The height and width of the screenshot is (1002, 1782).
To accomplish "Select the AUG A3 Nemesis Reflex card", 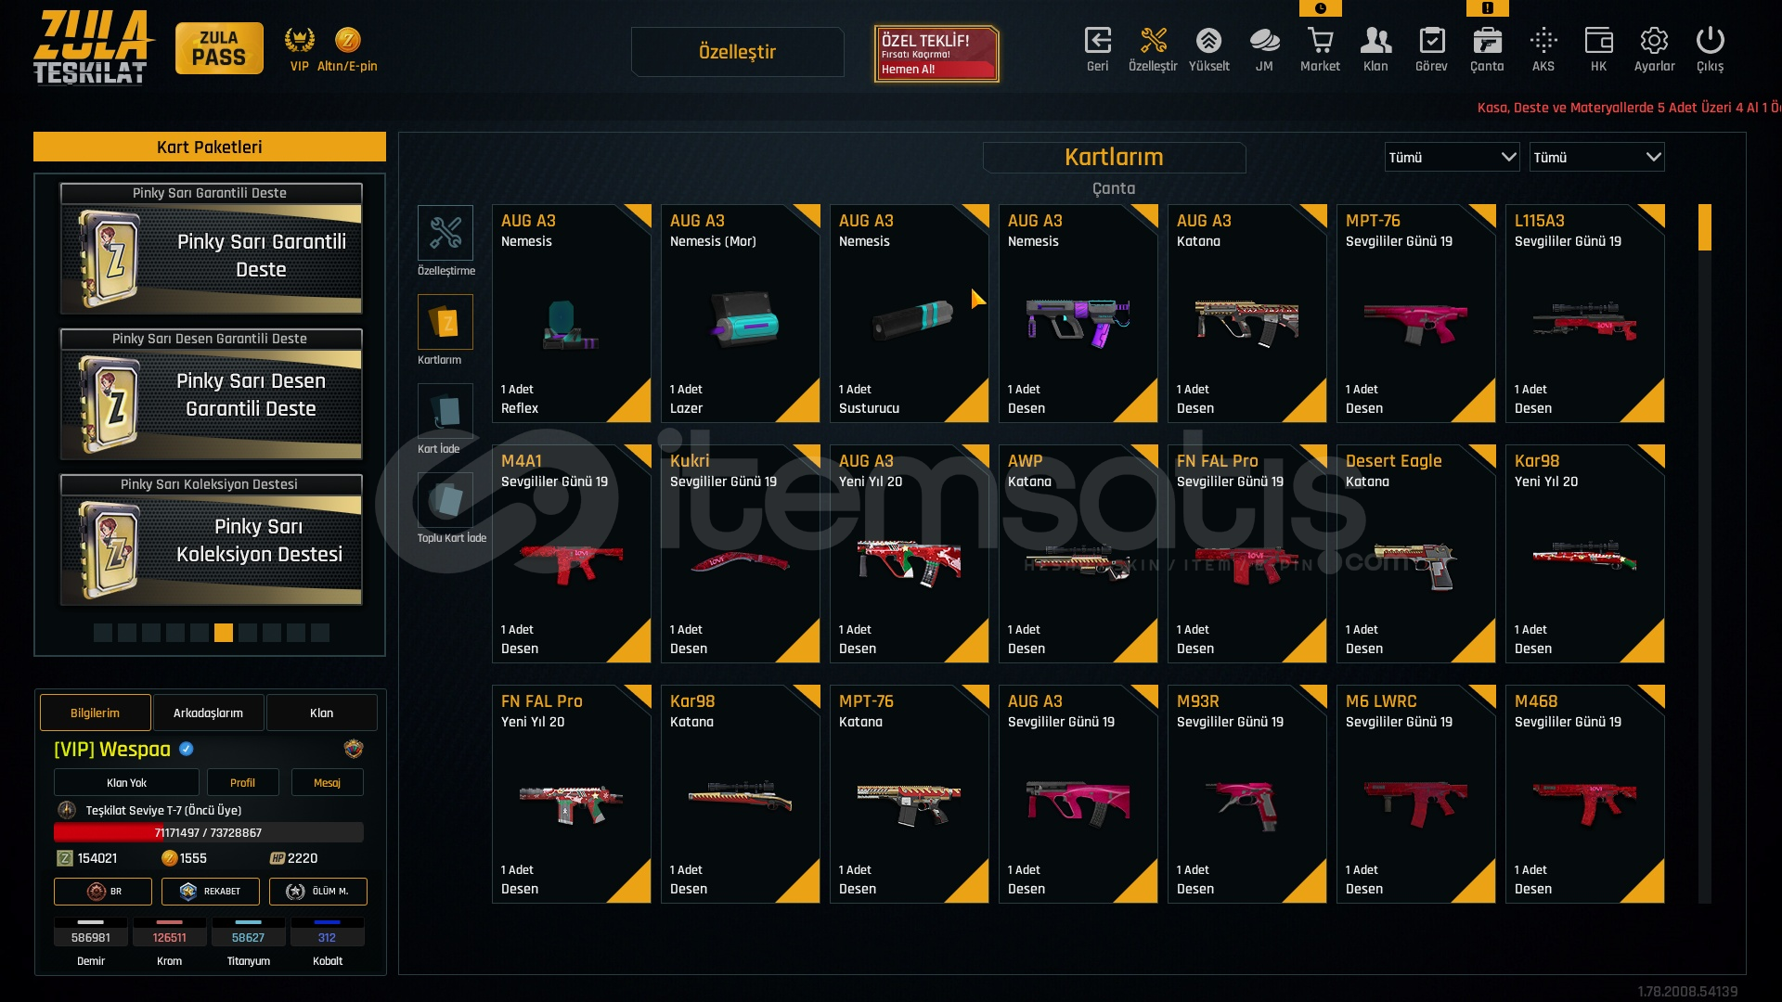I will [572, 314].
